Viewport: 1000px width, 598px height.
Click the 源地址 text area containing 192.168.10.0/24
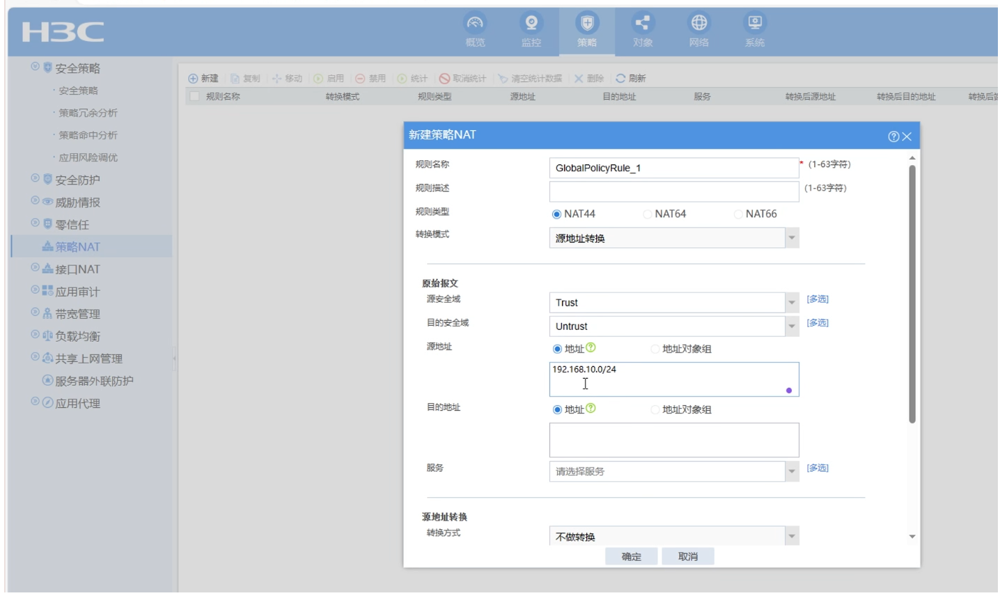[x=673, y=379]
